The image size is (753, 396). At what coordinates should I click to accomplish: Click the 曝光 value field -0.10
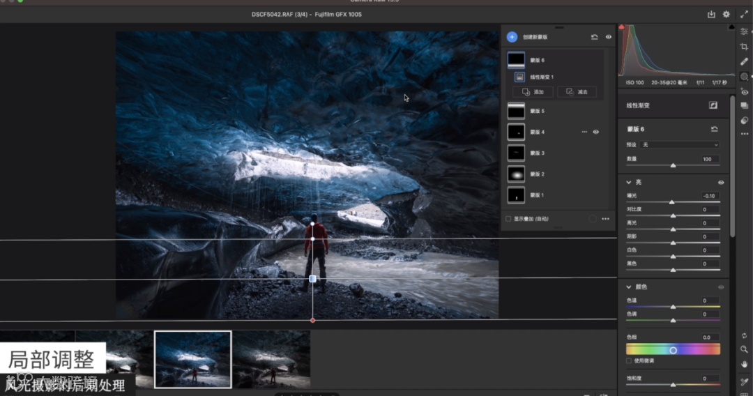click(709, 196)
